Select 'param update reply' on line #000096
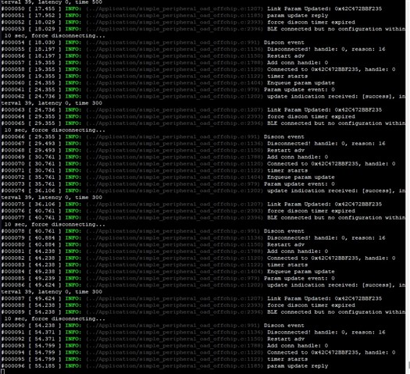Viewport: 410px width, 374px height. click(x=298, y=366)
